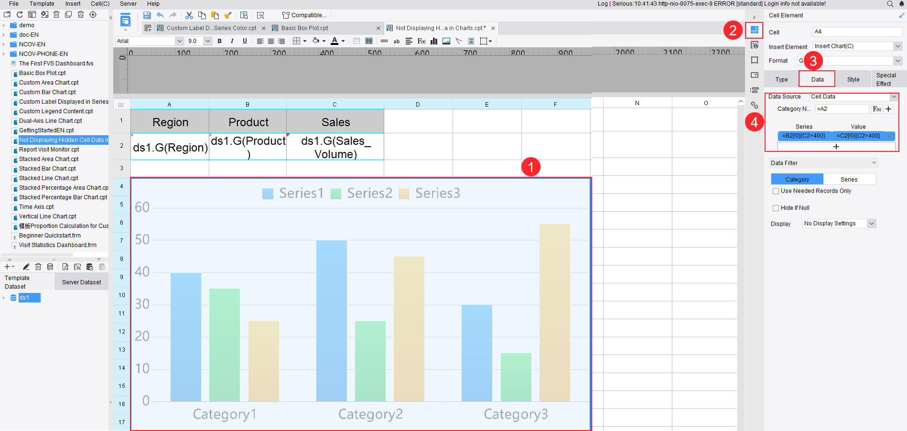
Task: Open the background fill color bucket
Action: tap(316, 41)
